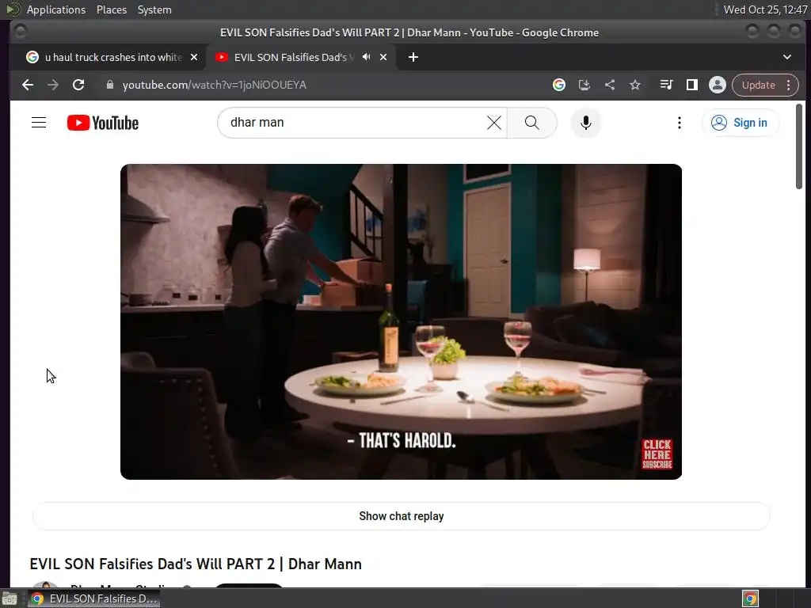Toggle the Chrome side panel
The width and height of the screenshot is (811, 608).
(692, 85)
